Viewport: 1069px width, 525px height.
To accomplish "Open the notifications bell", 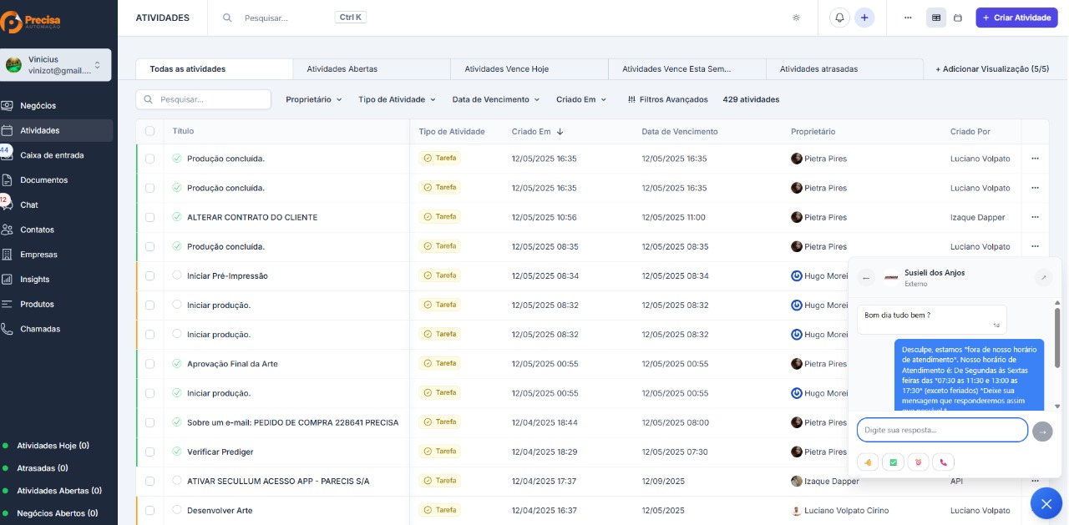I will click(840, 18).
